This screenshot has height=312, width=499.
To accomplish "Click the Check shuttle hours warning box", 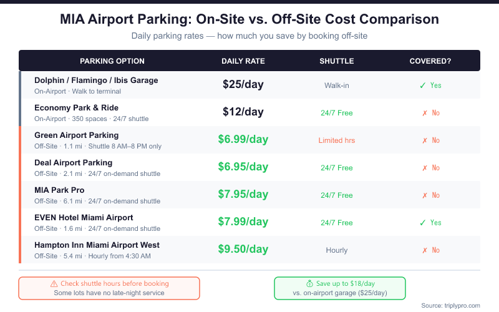I will [109, 288].
